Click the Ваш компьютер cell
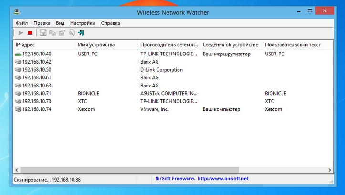The height and width of the screenshot is (195, 345). [221, 109]
